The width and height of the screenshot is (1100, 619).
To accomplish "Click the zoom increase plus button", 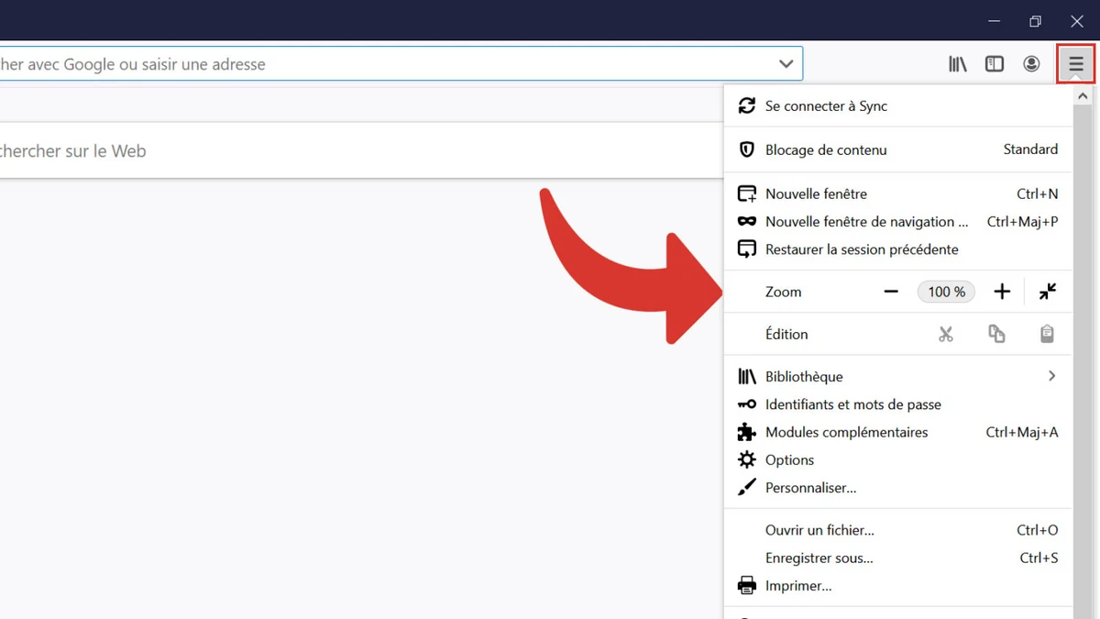I will click(1002, 291).
